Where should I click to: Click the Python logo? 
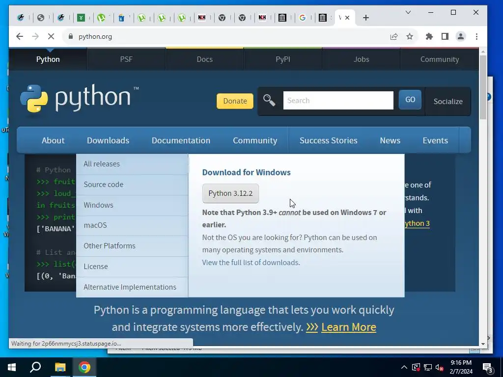coord(79,98)
